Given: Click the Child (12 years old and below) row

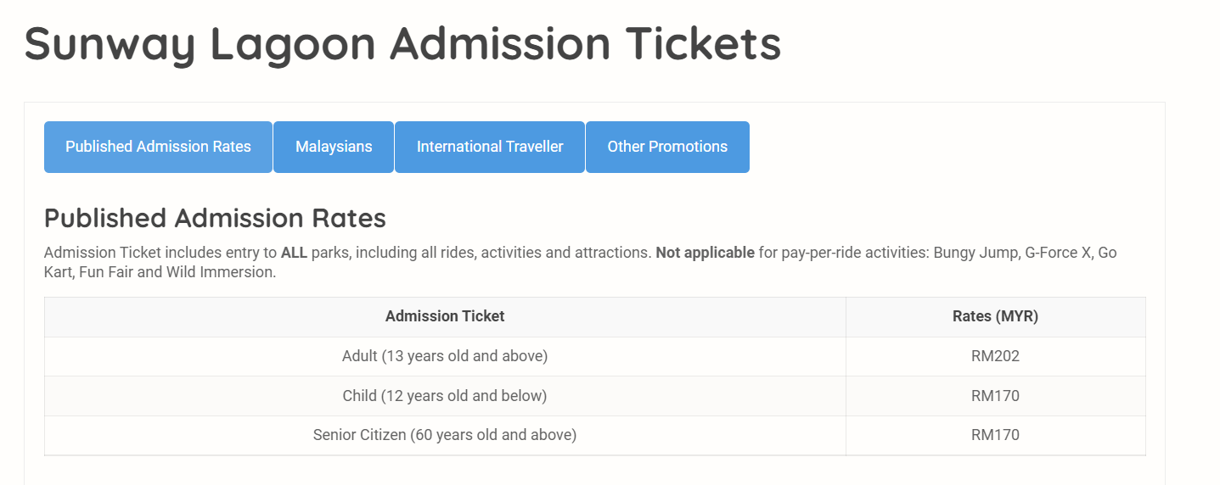Looking at the screenshot, I should point(594,396).
